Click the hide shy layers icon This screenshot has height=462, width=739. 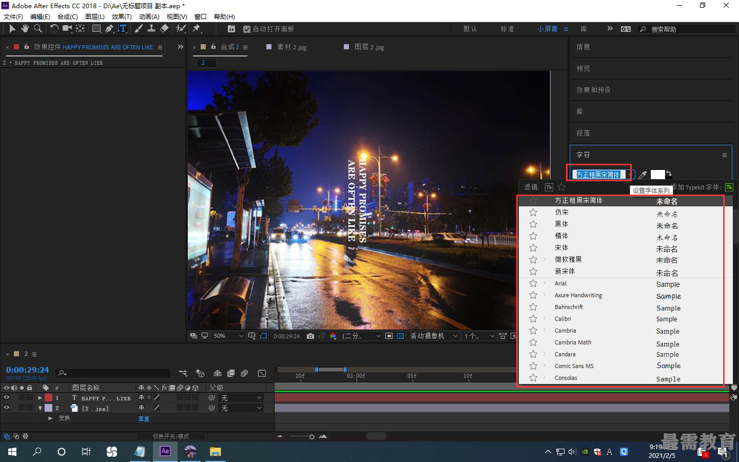(x=218, y=373)
